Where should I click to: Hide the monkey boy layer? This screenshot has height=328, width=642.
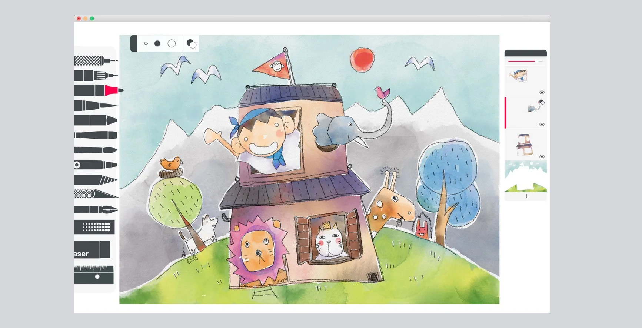(542, 92)
